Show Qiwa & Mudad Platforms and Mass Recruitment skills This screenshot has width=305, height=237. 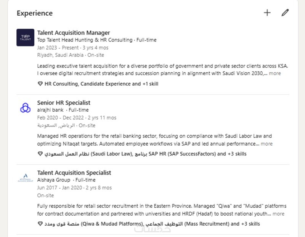(x=152, y=224)
